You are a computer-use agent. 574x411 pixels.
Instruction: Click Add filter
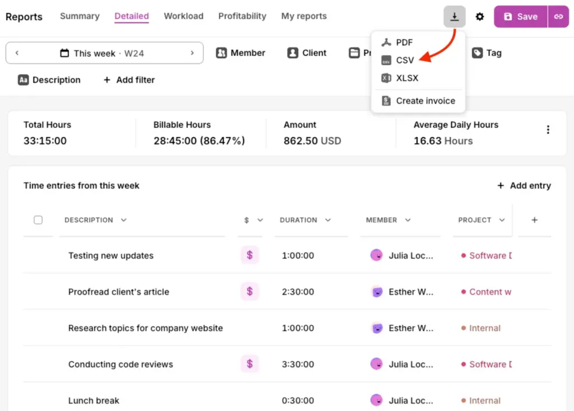129,80
